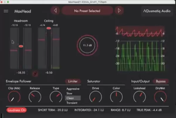Click the RANGE 8.7 LU readout
The width and height of the screenshot is (176, 118).
[121, 110]
